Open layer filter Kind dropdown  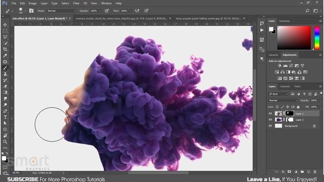click(278, 94)
